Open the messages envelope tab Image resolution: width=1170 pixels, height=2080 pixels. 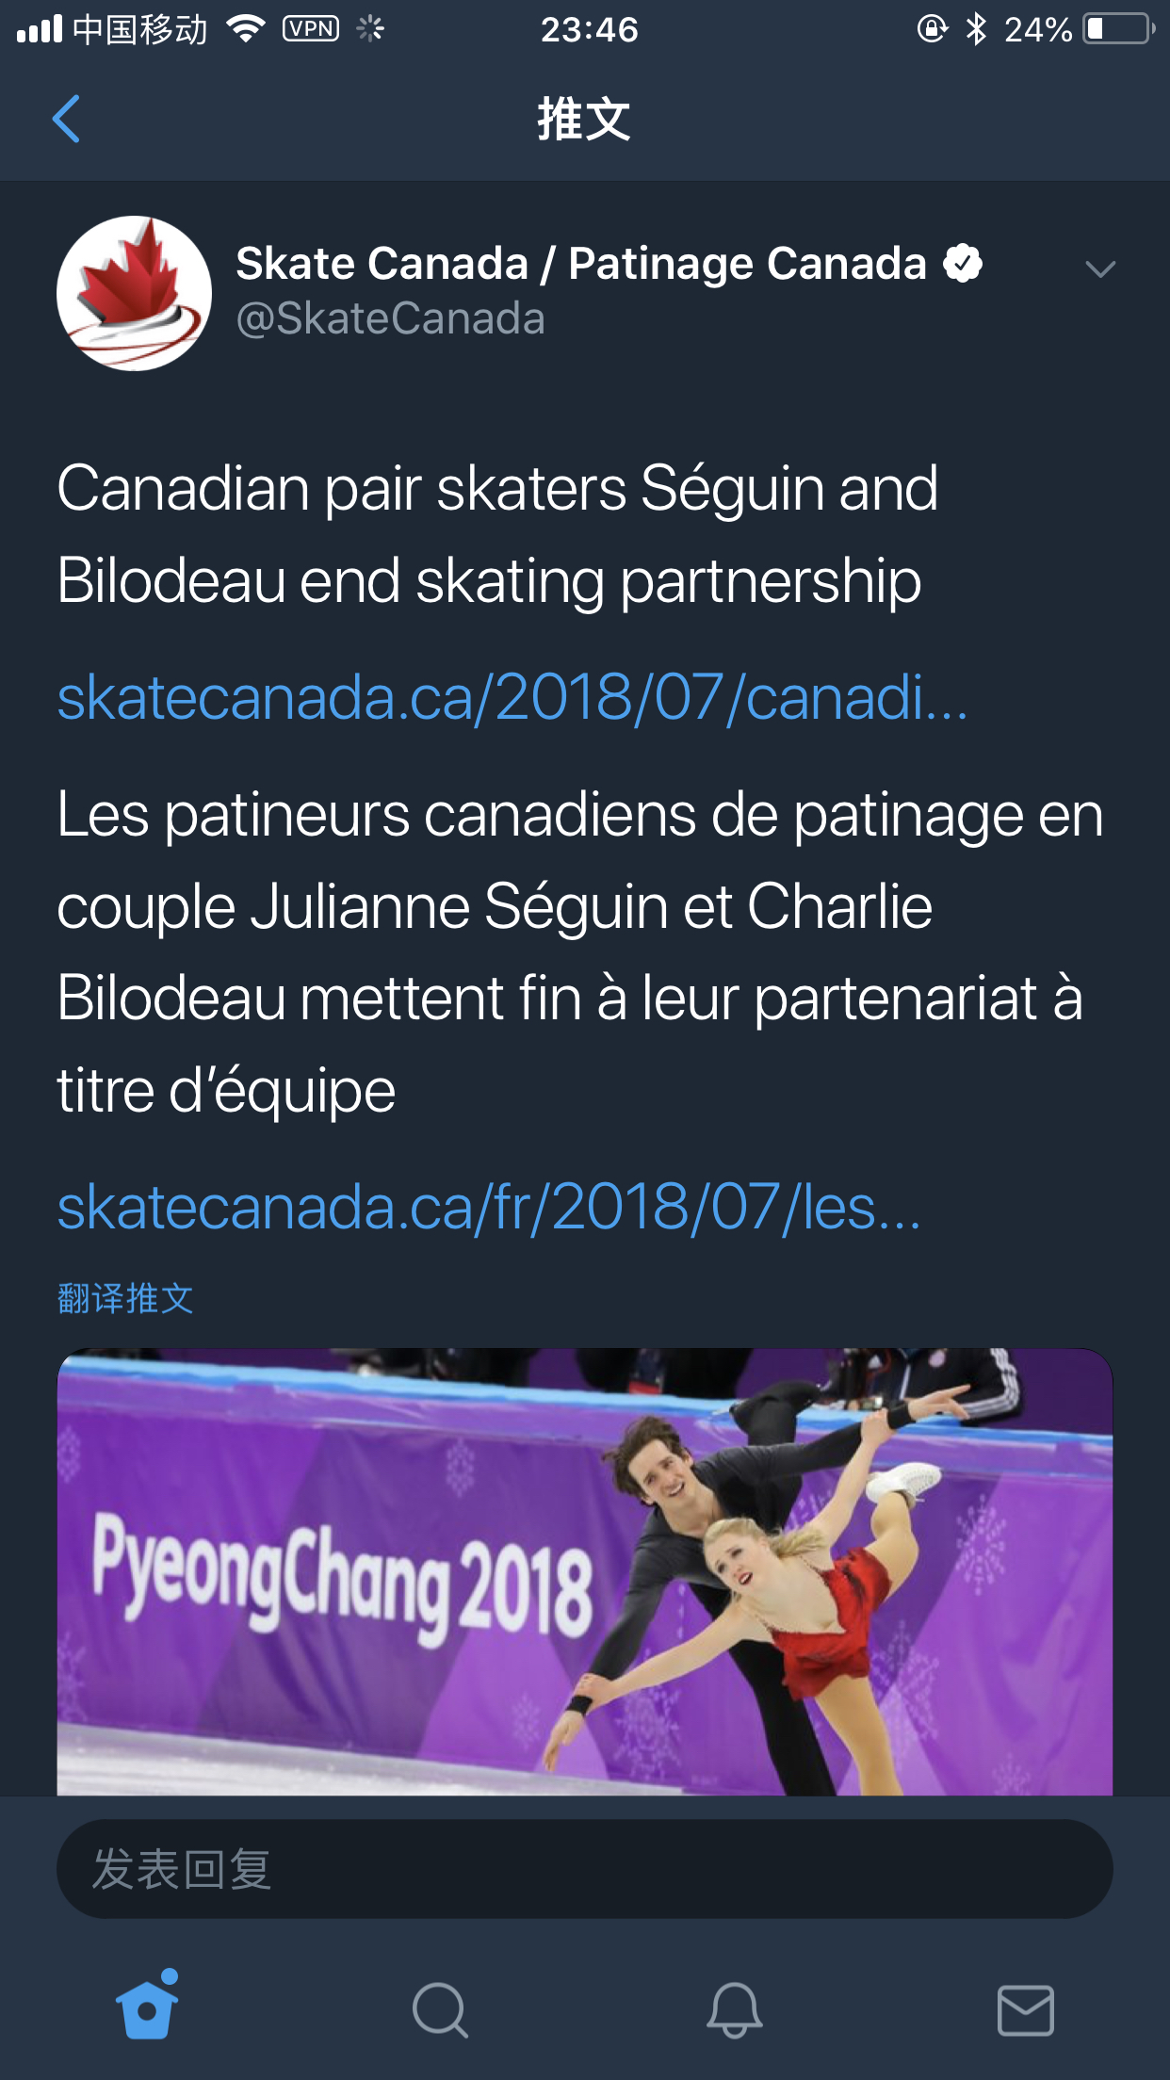point(1025,2009)
